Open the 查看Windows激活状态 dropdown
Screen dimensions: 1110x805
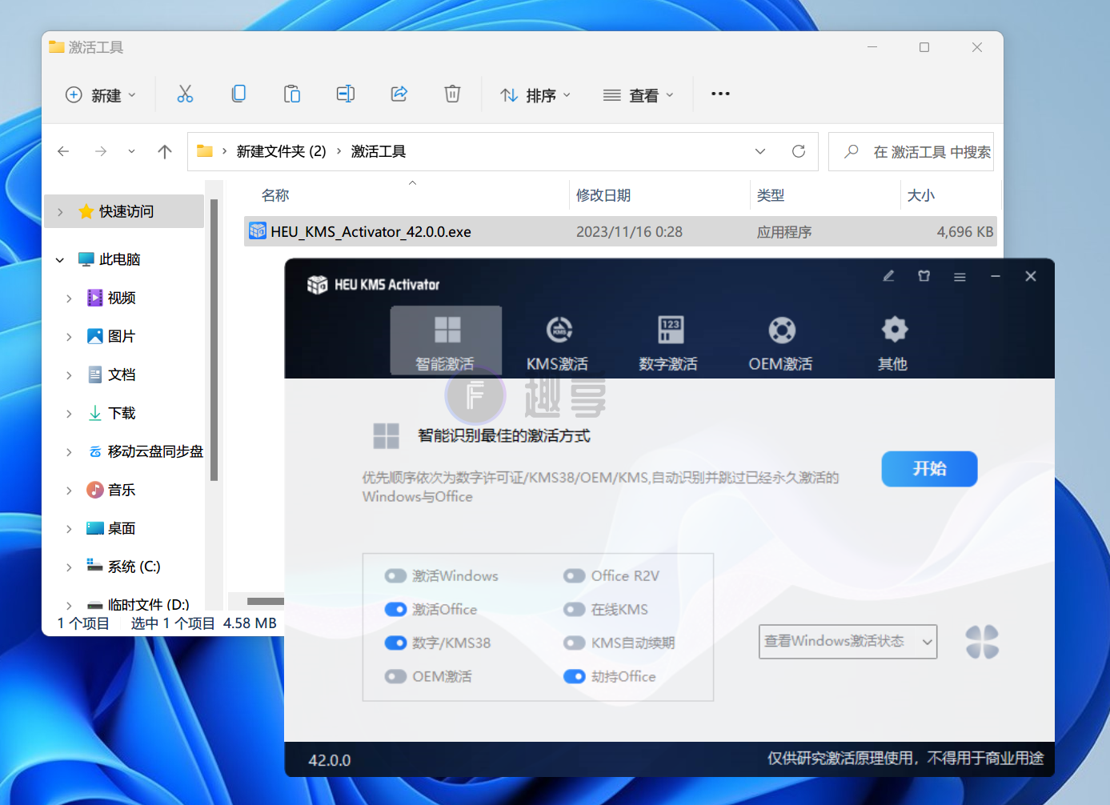[848, 642]
